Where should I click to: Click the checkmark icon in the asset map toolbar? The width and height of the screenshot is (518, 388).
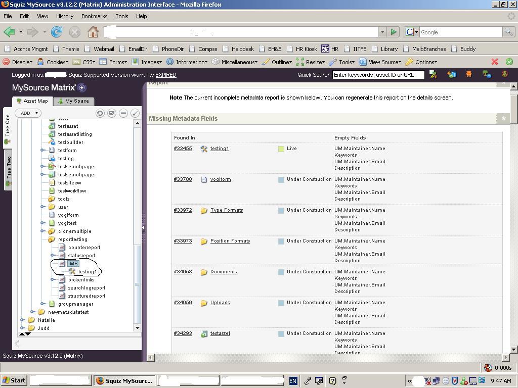point(135,113)
